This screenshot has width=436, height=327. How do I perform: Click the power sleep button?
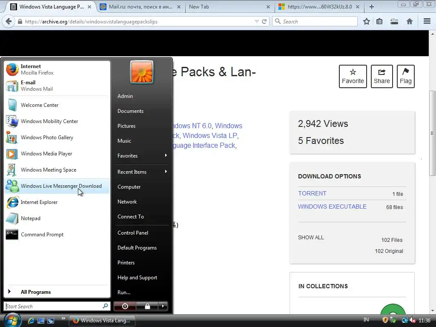coord(125,306)
